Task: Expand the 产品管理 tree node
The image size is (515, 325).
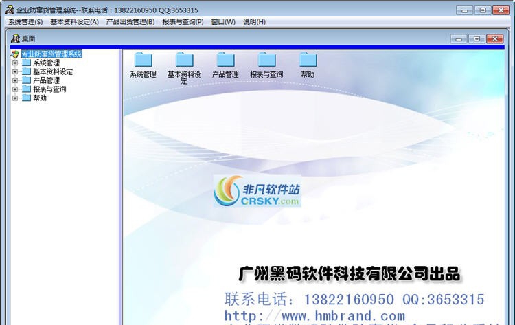Action: [15, 80]
